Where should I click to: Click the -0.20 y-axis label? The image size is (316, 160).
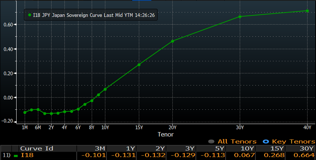(7, 121)
